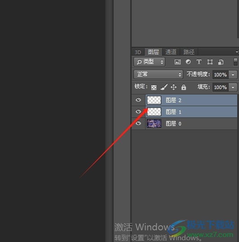The width and height of the screenshot is (239, 242).
Task: Switch to the 通道 tab
Action: click(x=171, y=52)
